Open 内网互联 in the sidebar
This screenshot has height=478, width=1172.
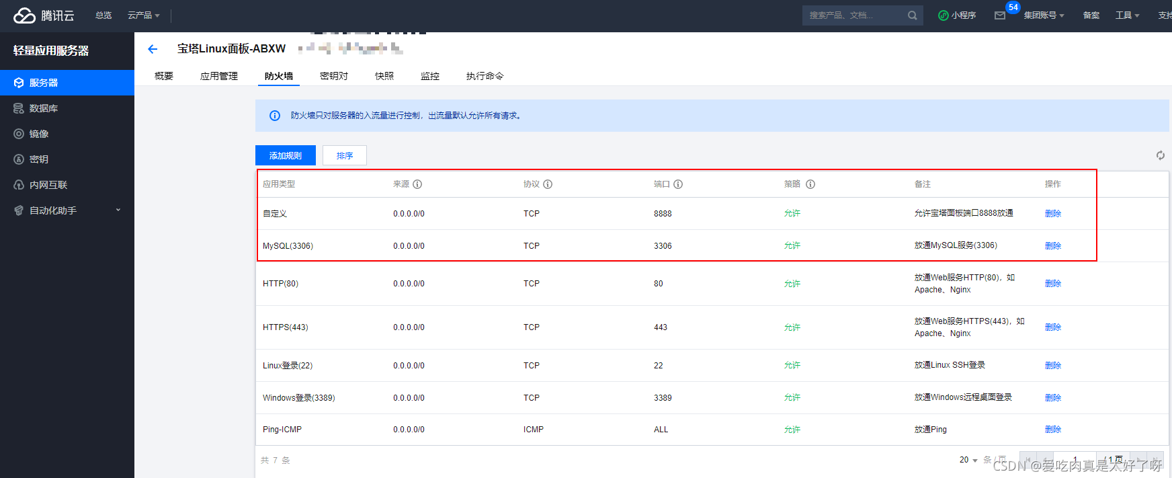click(67, 185)
